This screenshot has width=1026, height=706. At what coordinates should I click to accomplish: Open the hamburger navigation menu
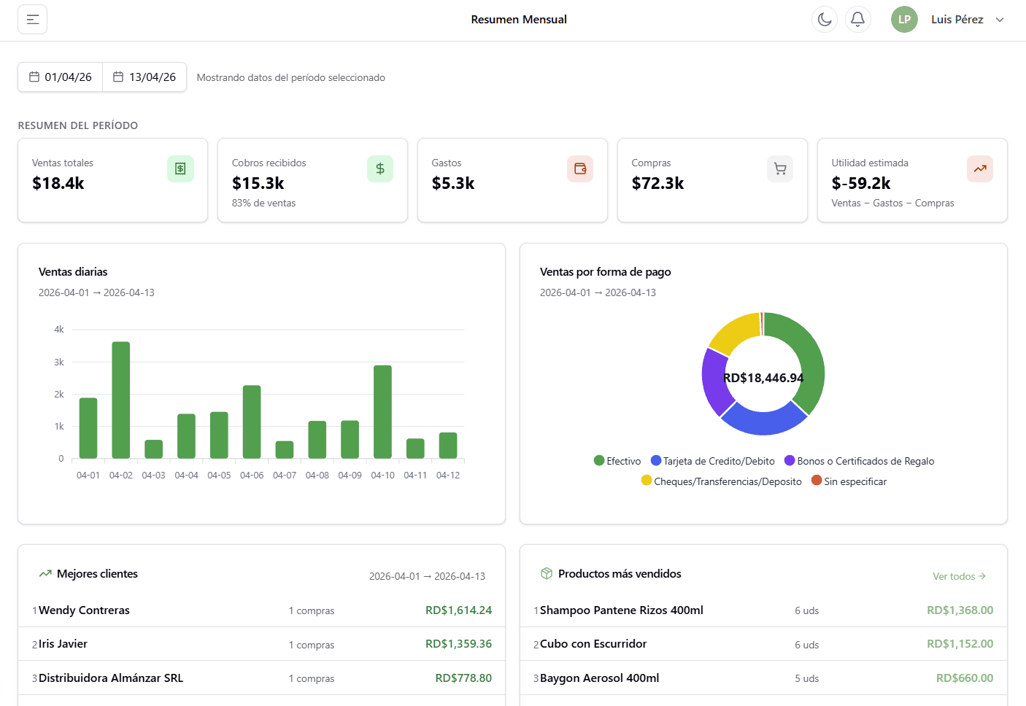pos(32,19)
